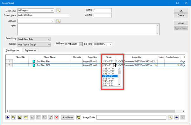Click the lookup magnifier next to Job Status
The height and width of the screenshot is (125, 191).
point(58,10)
